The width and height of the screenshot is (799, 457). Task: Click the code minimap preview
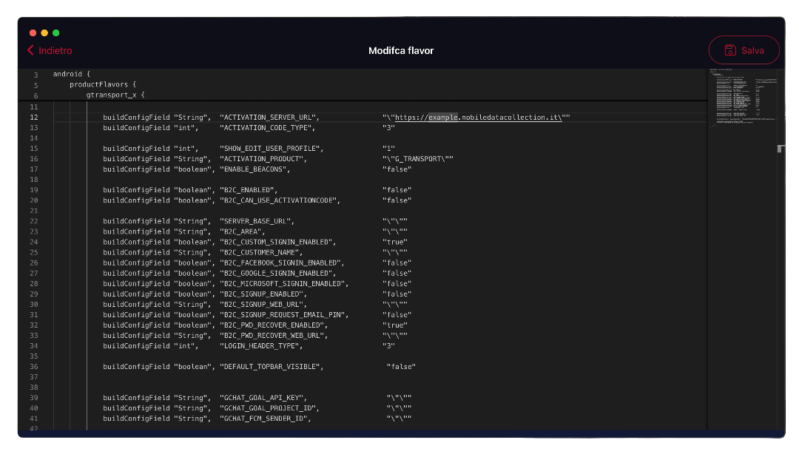click(741, 96)
